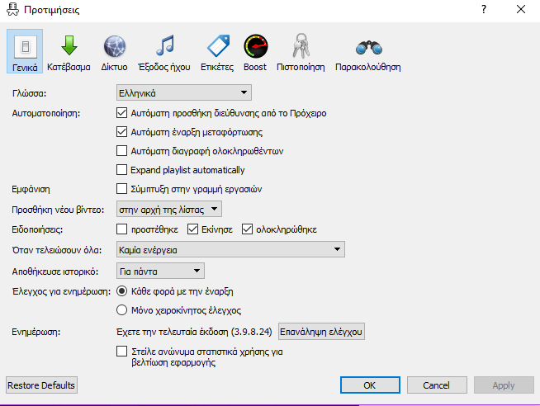The width and height of the screenshot is (540, 406).
Task: Click the Ειδοποιήσεις label
Action: [x=37, y=229]
